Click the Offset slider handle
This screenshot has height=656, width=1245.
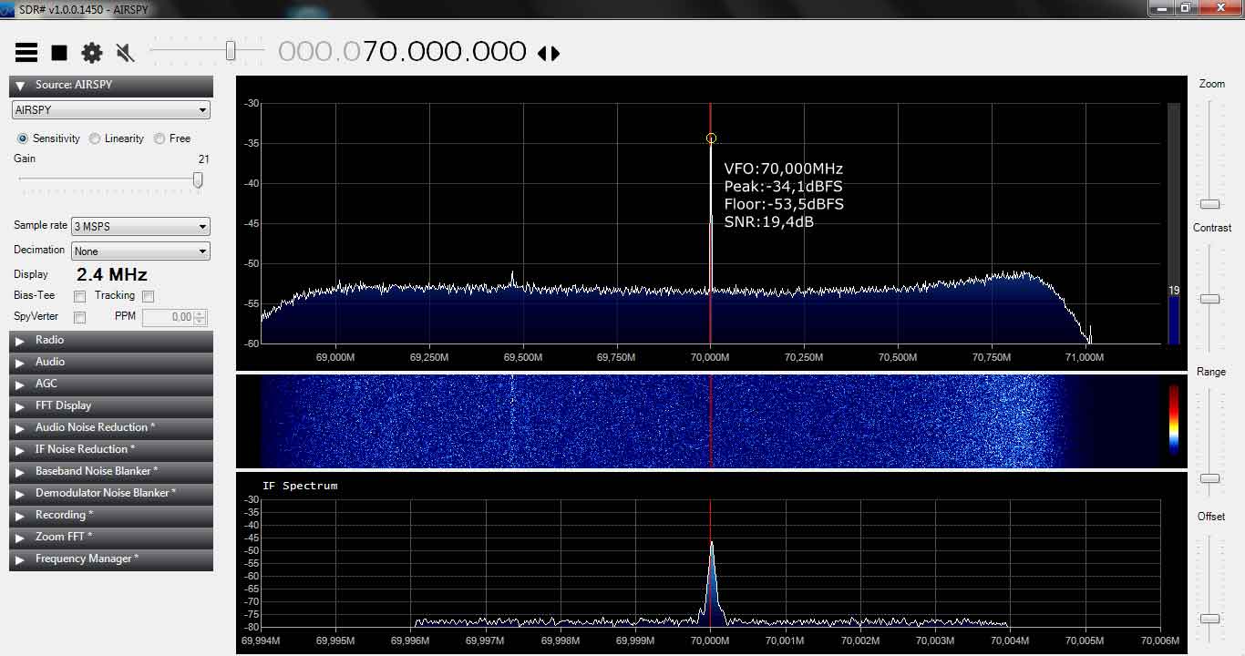tap(1209, 619)
